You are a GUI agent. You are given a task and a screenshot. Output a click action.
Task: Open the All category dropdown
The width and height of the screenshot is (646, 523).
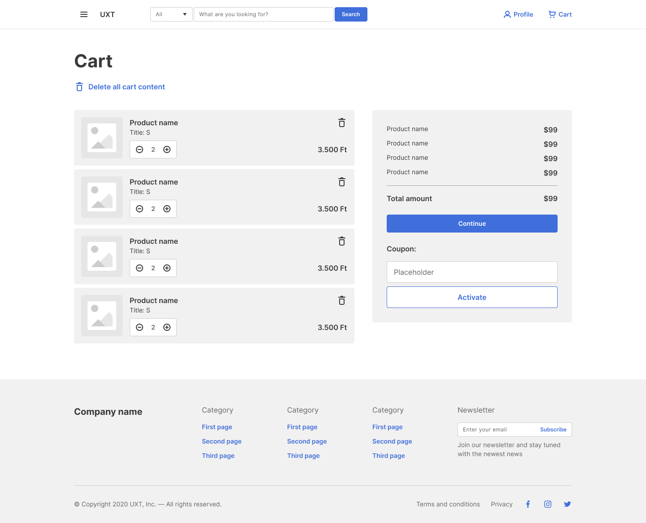pyautogui.click(x=171, y=14)
